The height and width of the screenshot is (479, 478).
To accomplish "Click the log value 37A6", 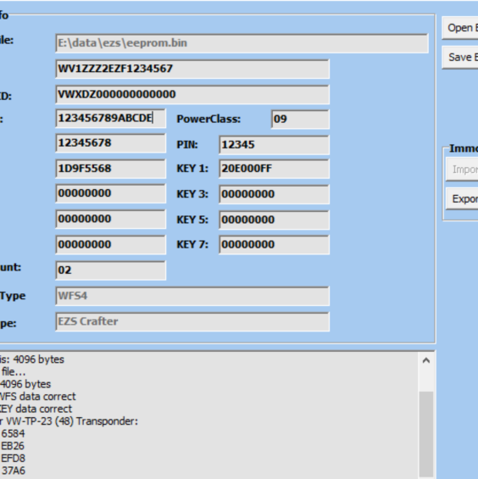I will (13, 471).
